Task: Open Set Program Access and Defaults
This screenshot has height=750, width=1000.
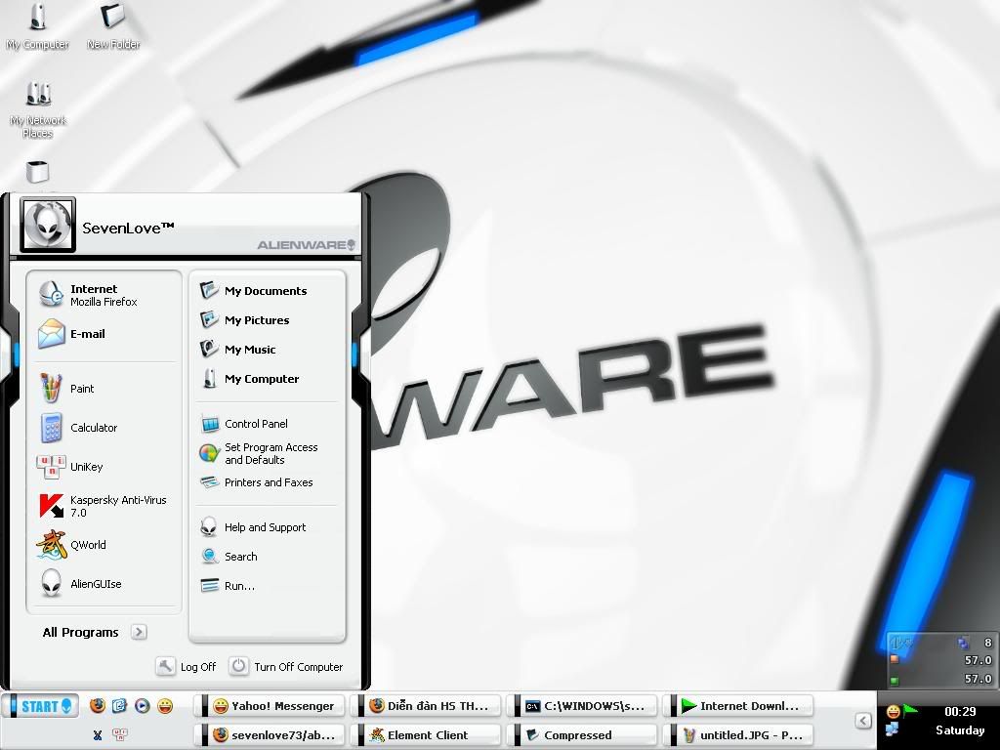Action: (x=267, y=453)
